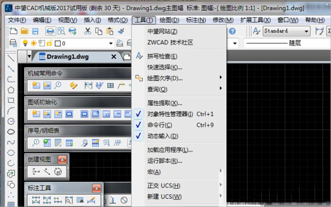Open Layer Properties Manager icon
Viewport: 331px width, 207px height.
pos(13,43)
